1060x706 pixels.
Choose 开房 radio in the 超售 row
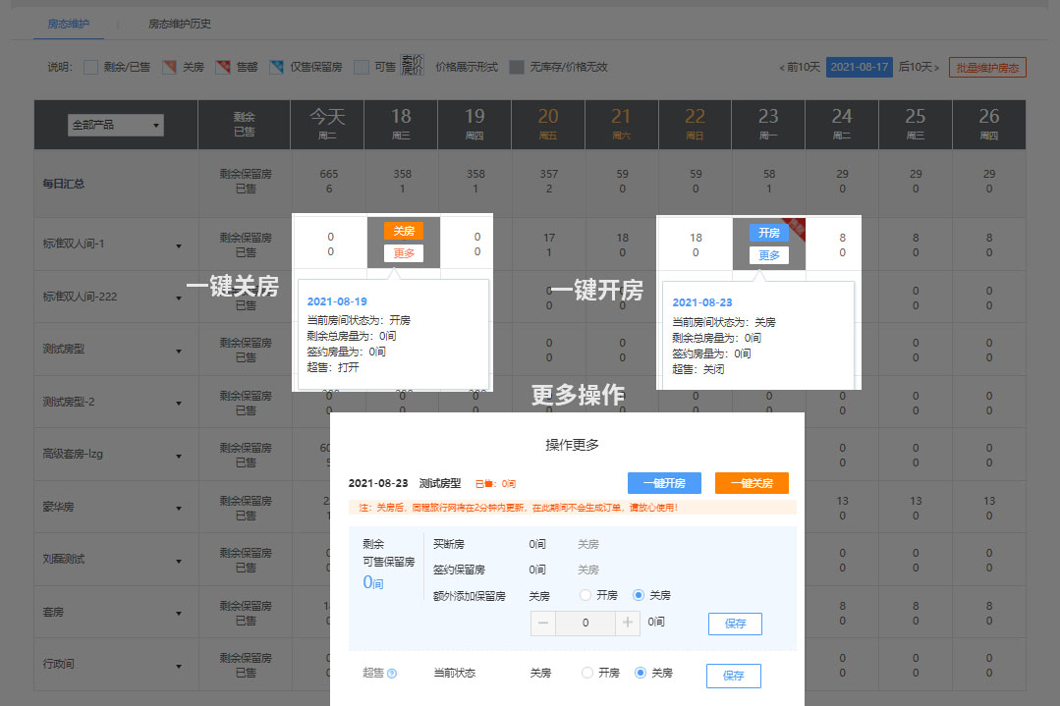(x=587, y=673)
